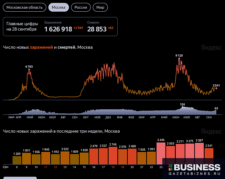Switch to the Мир tab
The height and width of the screenshot is (179, 225).
tap(100, 7)
